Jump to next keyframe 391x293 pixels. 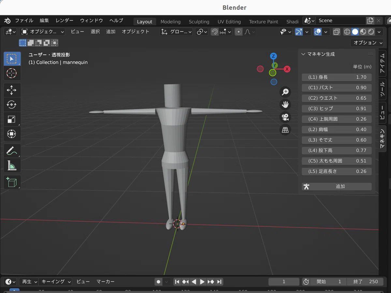pyautogui.click(x=211, y=282)
